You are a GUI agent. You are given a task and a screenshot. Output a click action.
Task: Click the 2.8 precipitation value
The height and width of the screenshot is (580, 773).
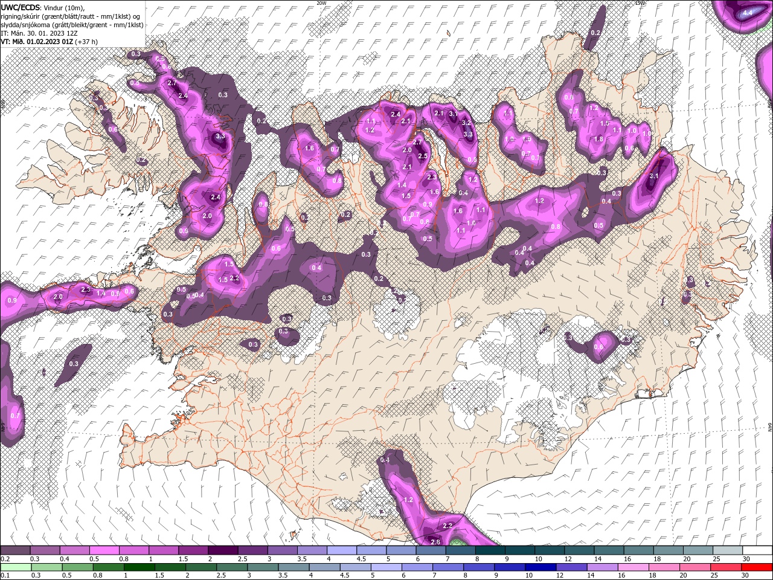(x=435, y=541)
